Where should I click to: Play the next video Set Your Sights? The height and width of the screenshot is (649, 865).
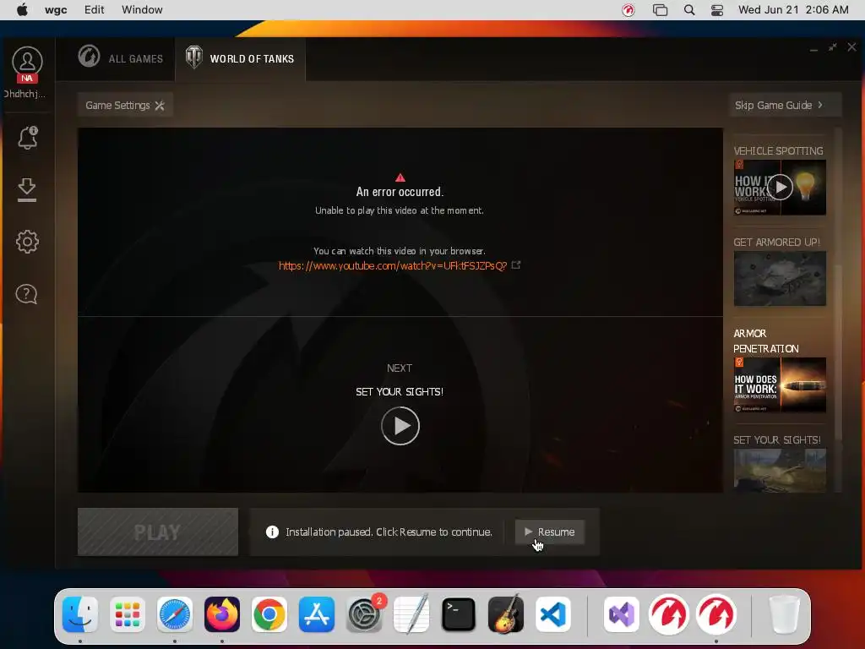click(x=400, y=426)
